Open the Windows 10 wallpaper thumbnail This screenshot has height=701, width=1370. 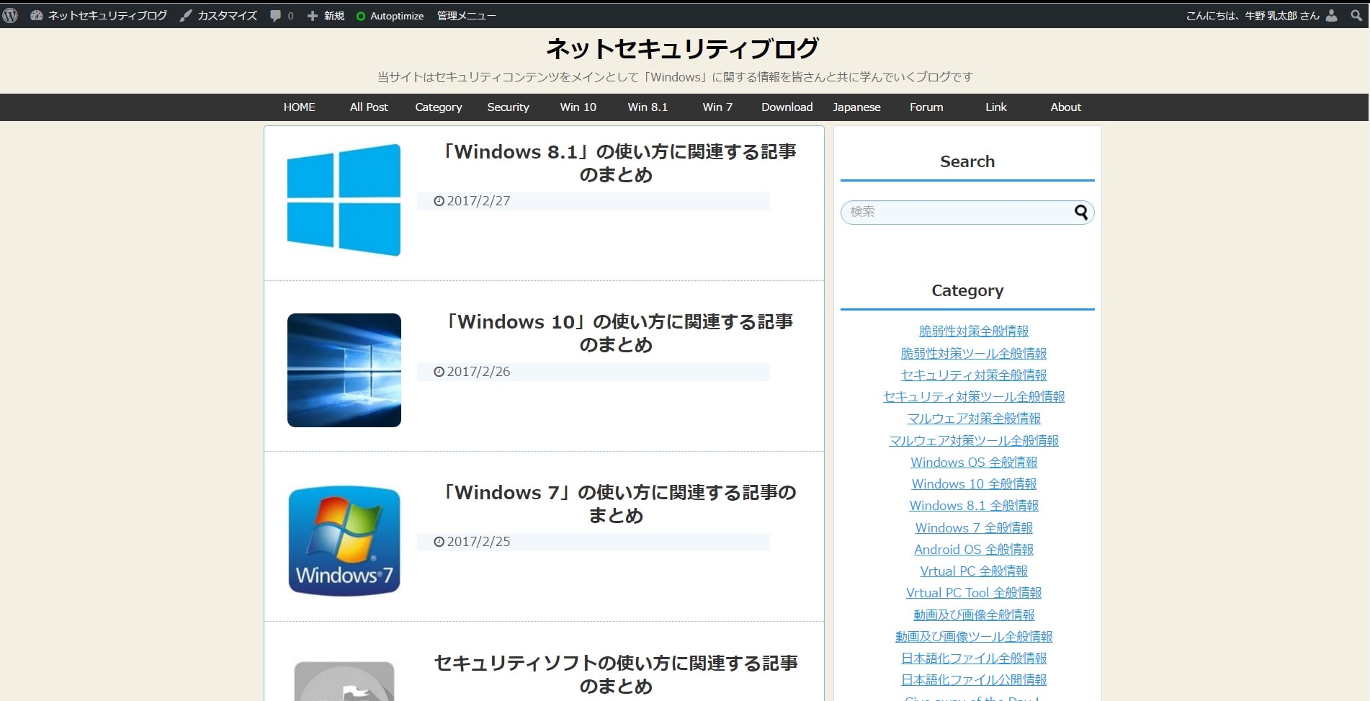click(344, 370)
